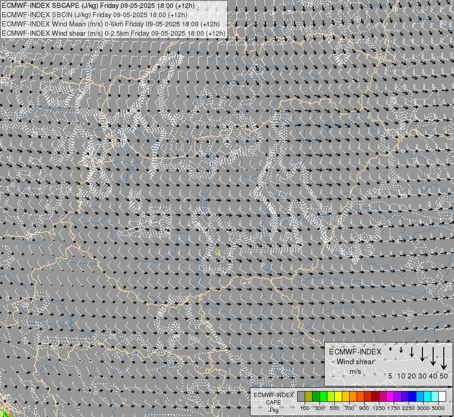Viewport: 454px width, 417px height.
Task: Select the olive CAPE legend swatch
Action: [309, 396]
